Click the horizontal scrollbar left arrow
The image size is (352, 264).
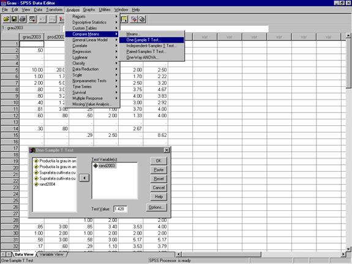(x=179, y=254)
